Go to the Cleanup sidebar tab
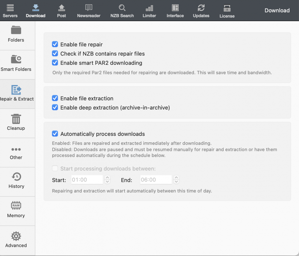This screenshot has height=256, width=299. [16, 123]
